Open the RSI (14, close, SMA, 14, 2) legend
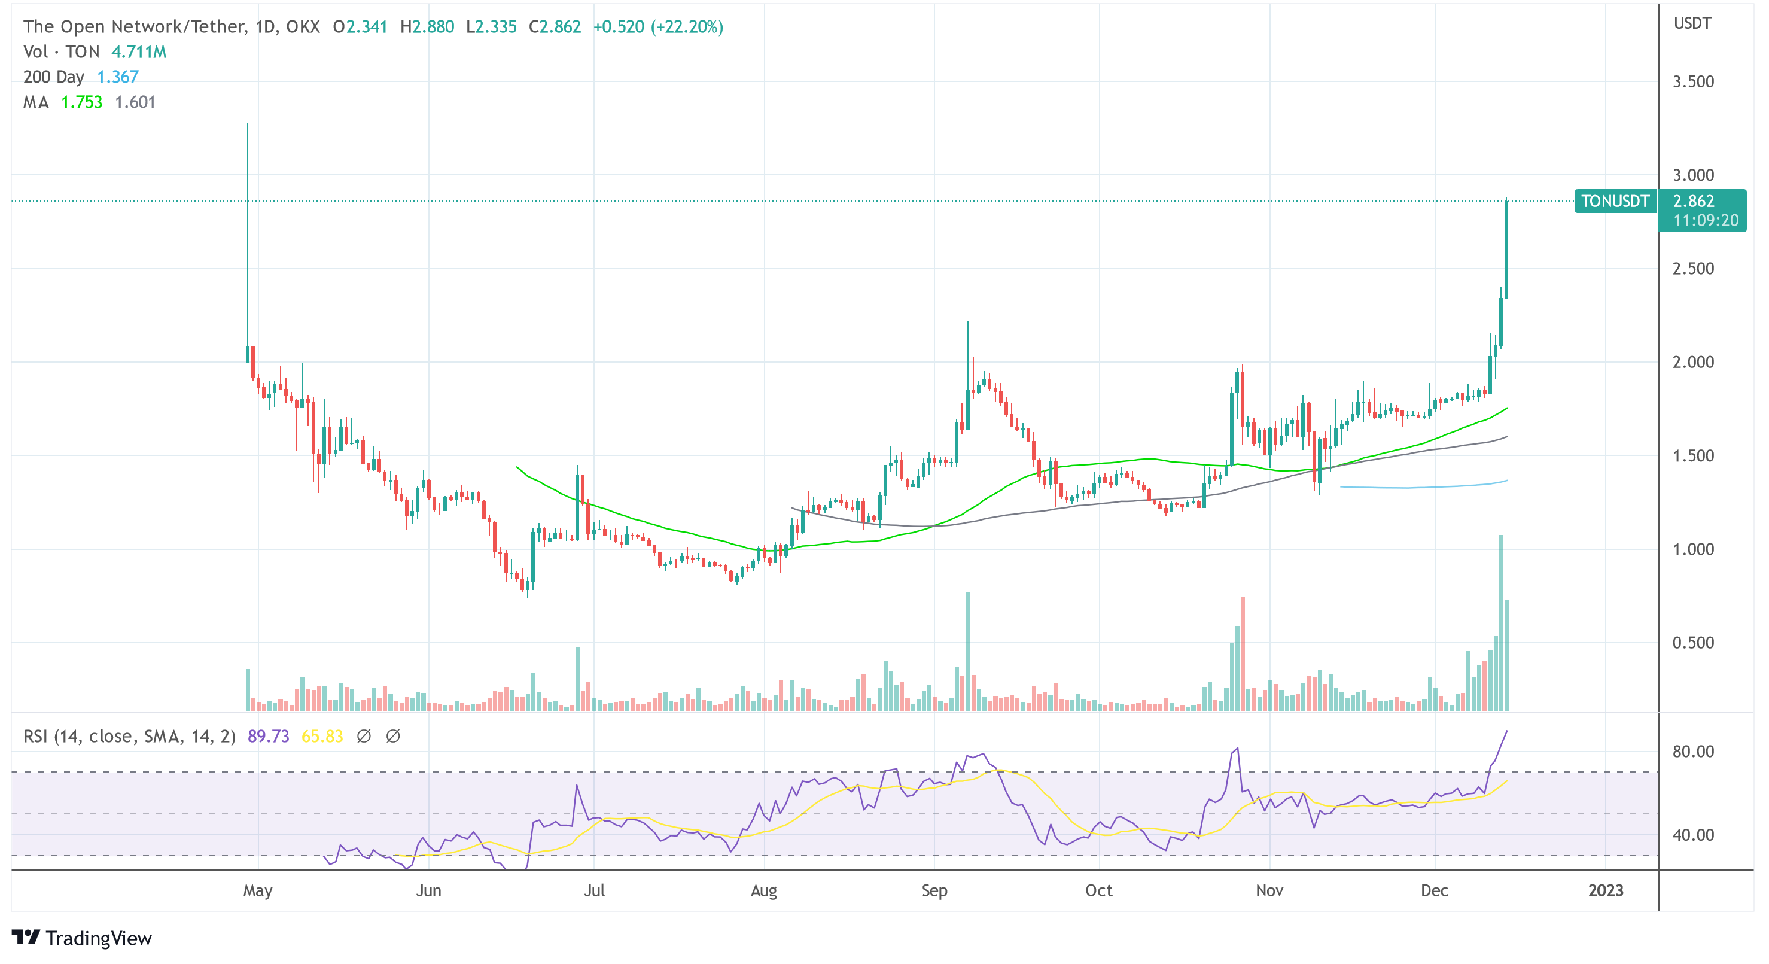The width and height of the screenshot is (1769, 964). tap(129, 736)
